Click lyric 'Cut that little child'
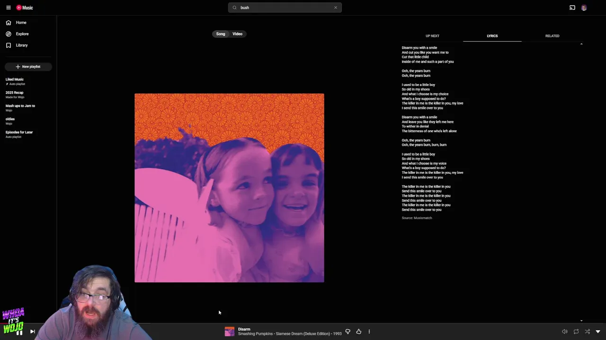This screenshot has width=606, height=340. (x=415, y=57)
